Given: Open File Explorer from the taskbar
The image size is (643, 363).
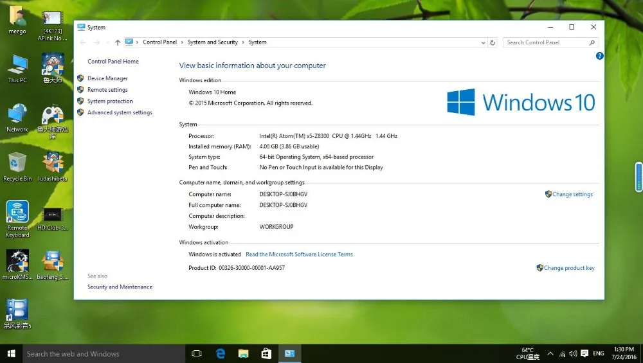Looking at the screenshot, I should click(x=243, y=353).
